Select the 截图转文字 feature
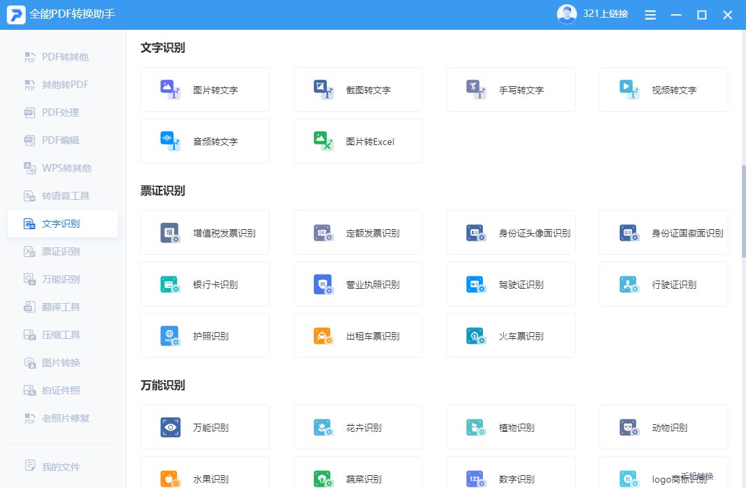The image size is (746, 488). click(358, 89)
